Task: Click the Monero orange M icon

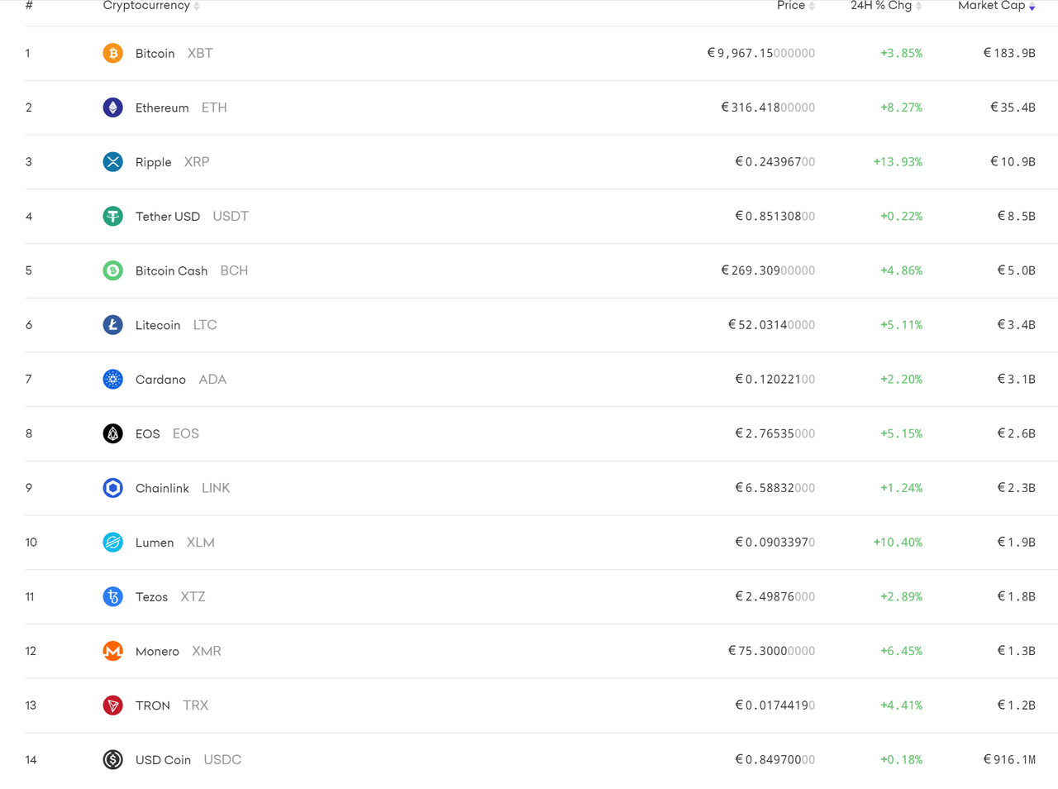Action: (113, 651)
